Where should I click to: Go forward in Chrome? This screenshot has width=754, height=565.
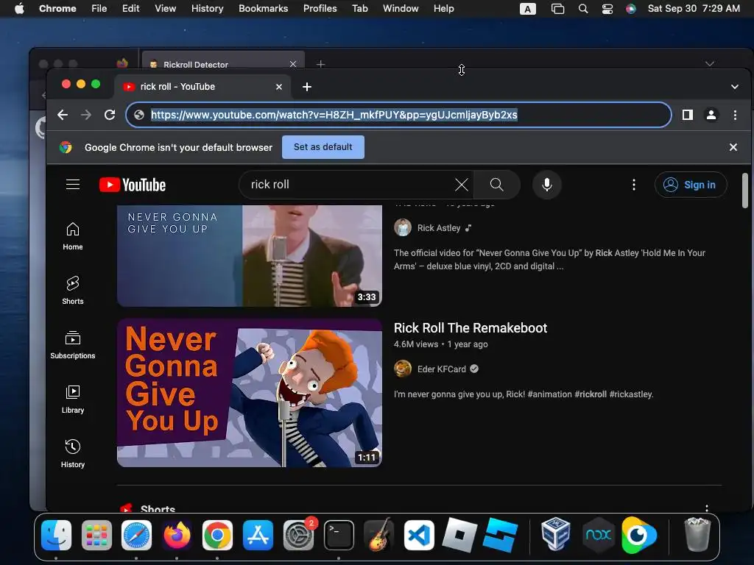pyautogui.click(x=86, y=115)
